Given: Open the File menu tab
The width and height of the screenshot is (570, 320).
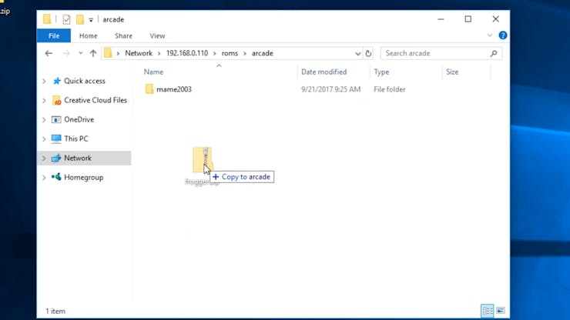Looking at the screenshot, I should tap(54, 35).
